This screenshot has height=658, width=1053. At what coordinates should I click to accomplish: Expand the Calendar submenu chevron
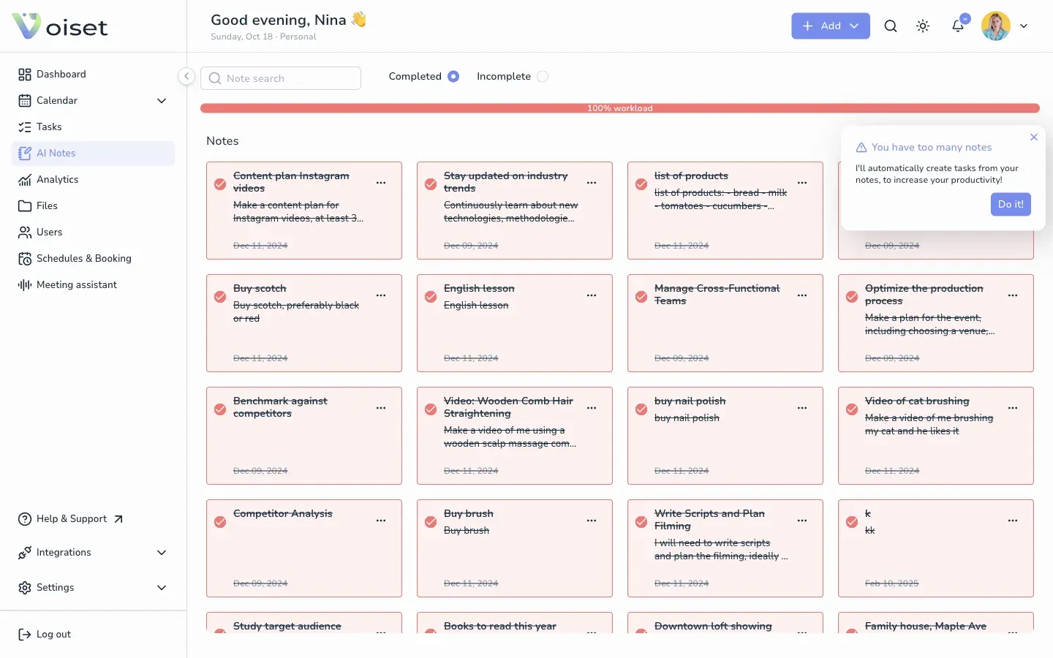click(162, 101)
